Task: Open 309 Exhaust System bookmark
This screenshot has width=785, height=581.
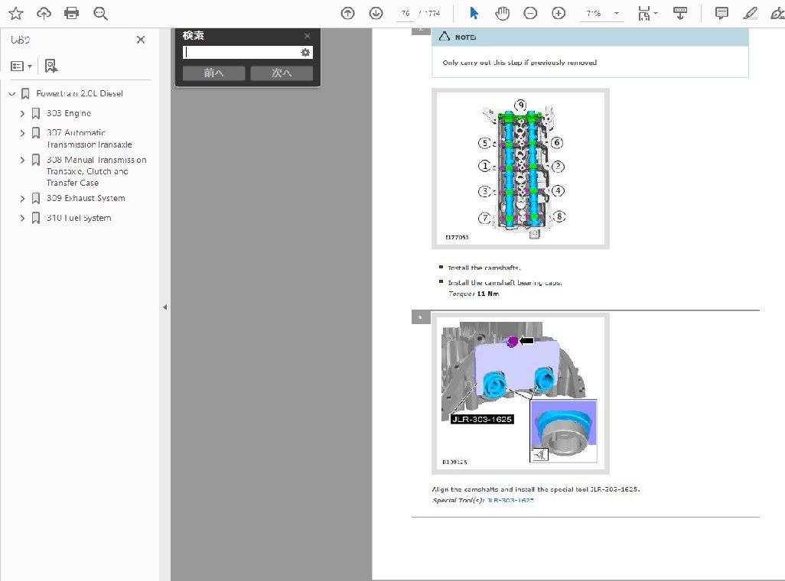Action: [86, 198]
